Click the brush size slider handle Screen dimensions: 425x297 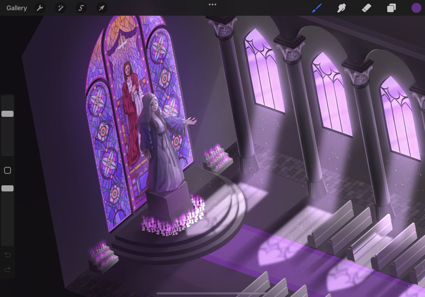pos(7,114)
